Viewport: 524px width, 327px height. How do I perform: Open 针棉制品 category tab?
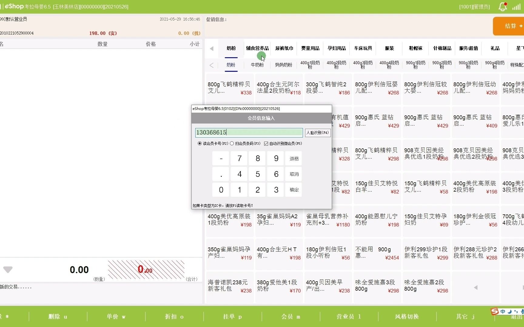click(x=442, y=48)
